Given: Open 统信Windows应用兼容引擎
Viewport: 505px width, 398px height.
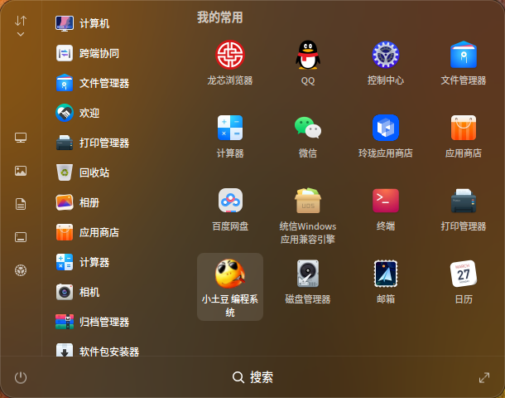Looking at the screenshot, I should pyautogui.click(x=308, y=215).
